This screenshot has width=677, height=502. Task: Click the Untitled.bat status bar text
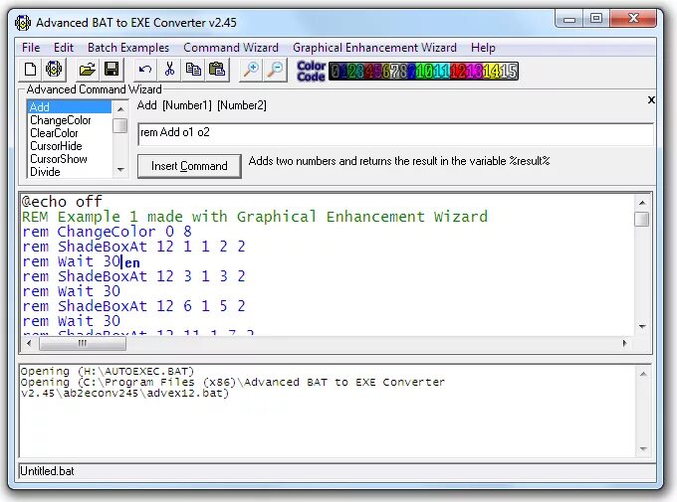click(x=47, y=471)
